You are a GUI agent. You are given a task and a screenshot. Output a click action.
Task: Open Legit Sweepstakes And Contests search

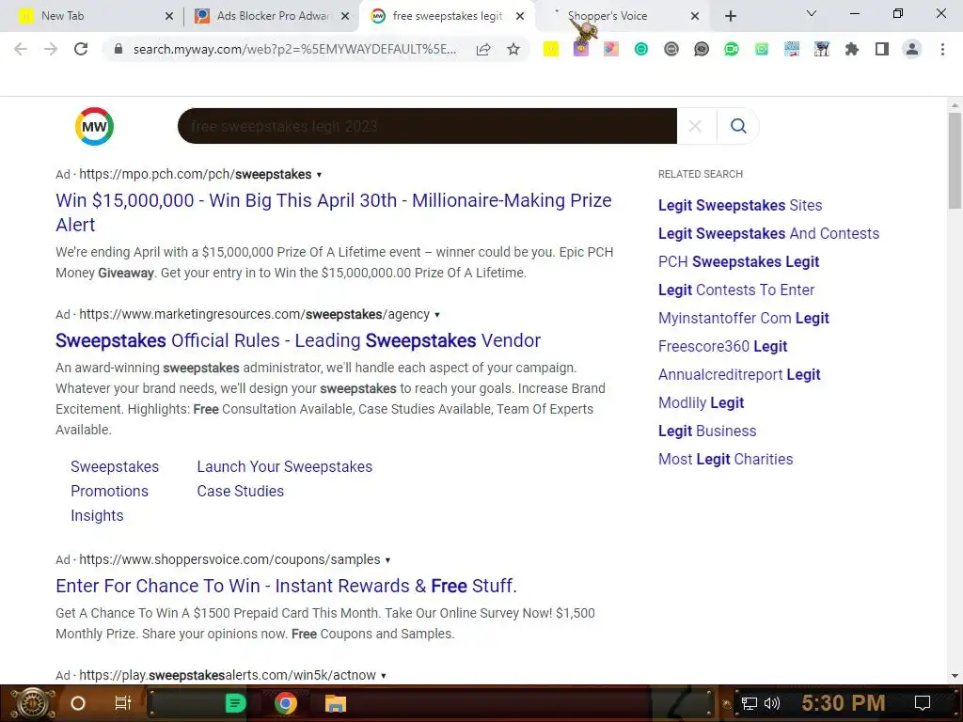(768, 233)
